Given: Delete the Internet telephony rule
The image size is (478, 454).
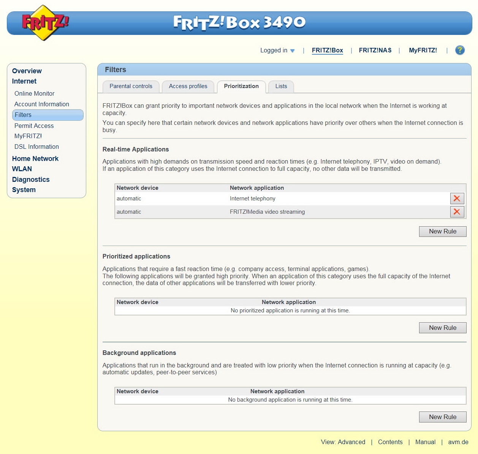Looking at the screenshot, I should [x=457, y=199].
